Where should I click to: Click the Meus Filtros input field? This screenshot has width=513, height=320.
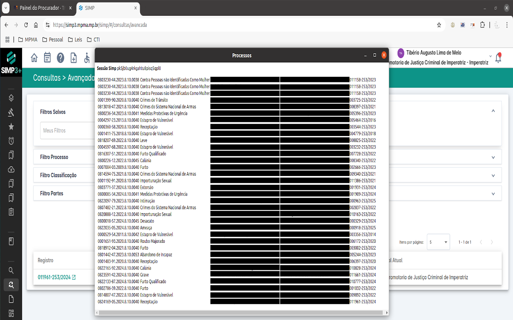(x=66, y=131)
